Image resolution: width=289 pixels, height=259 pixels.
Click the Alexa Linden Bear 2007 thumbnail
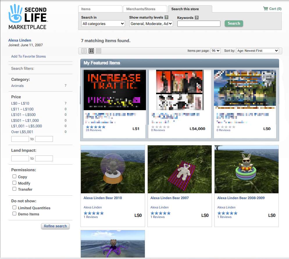pyautogui.click(x=179, y=169)
